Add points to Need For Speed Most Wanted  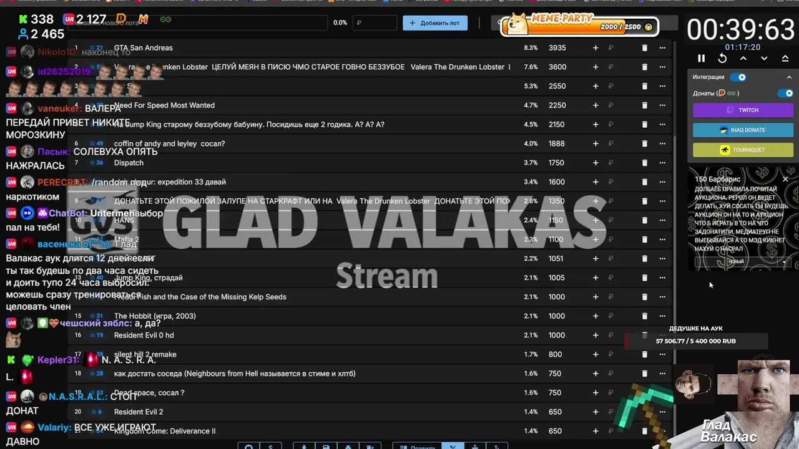(596, 105)
